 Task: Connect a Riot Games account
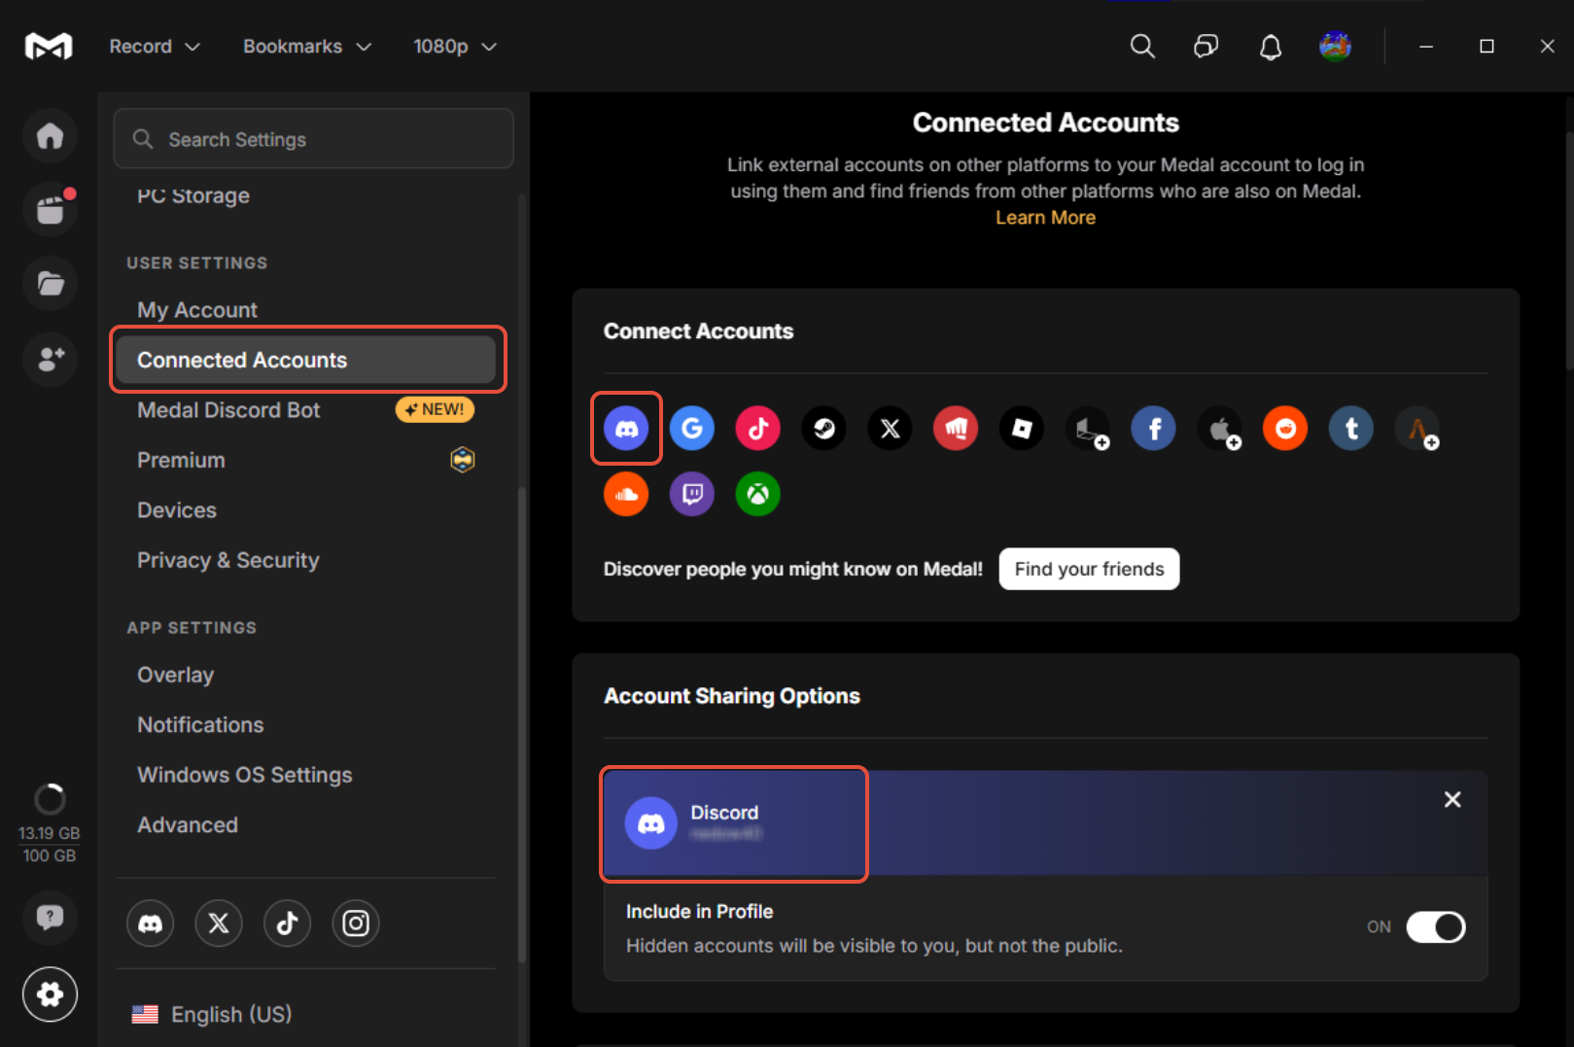pos(956,428)
